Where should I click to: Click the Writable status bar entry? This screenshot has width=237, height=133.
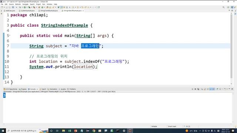(154, 126)
